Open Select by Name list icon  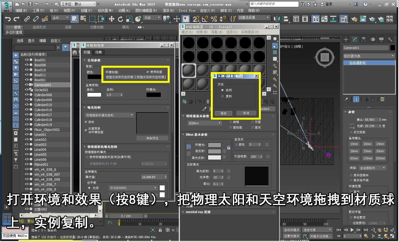[x=83, y=19]
